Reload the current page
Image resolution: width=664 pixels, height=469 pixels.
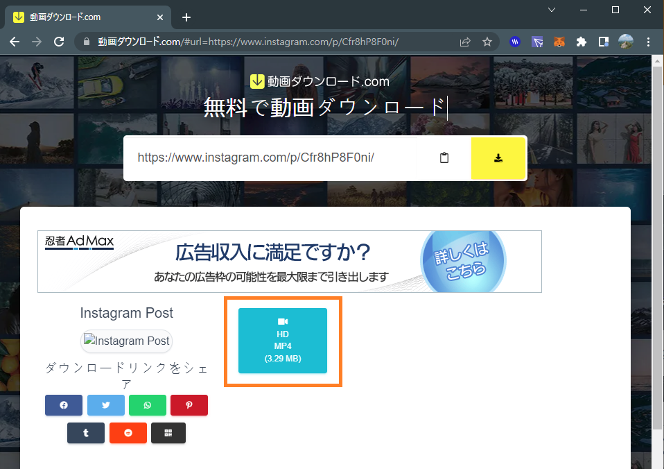pyautogui.click(x=59, y=42)
